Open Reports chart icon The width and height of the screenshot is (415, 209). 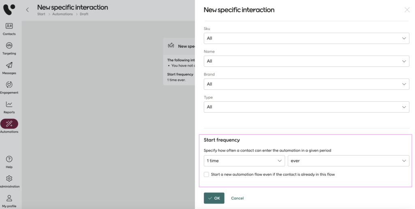pos(9,105)
